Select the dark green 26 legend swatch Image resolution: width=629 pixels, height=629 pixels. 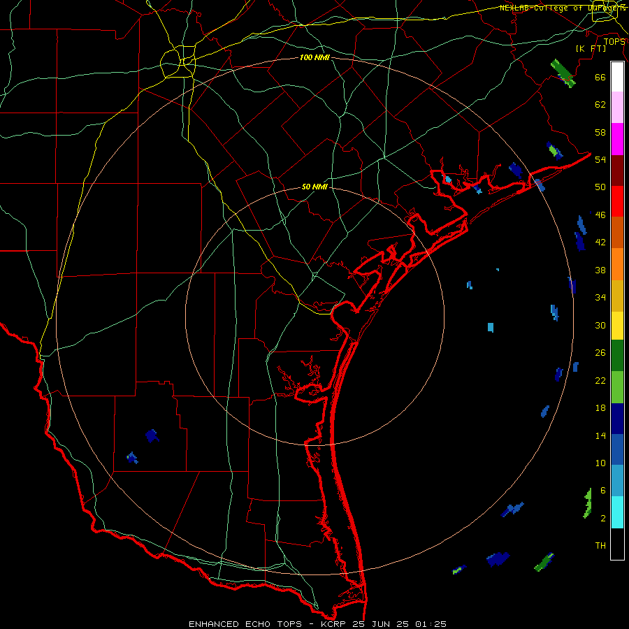[617, 356]
